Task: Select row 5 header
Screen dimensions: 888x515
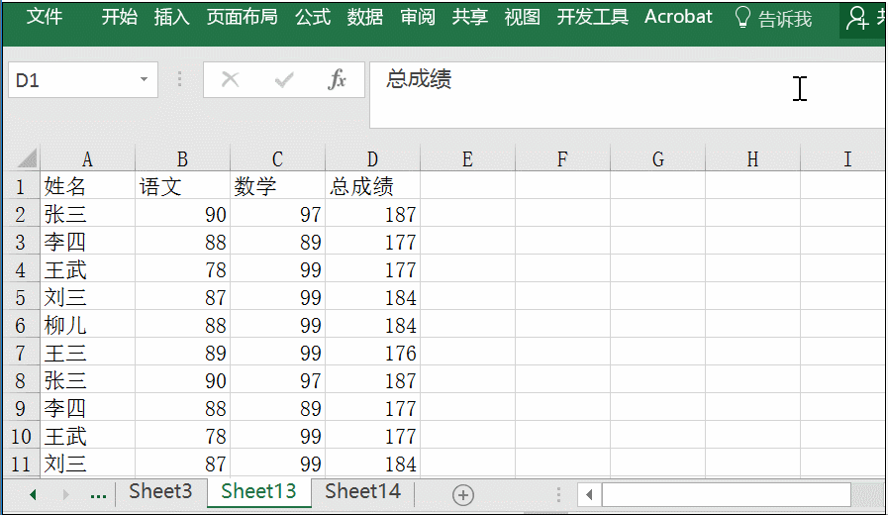Action: (21, 297)
